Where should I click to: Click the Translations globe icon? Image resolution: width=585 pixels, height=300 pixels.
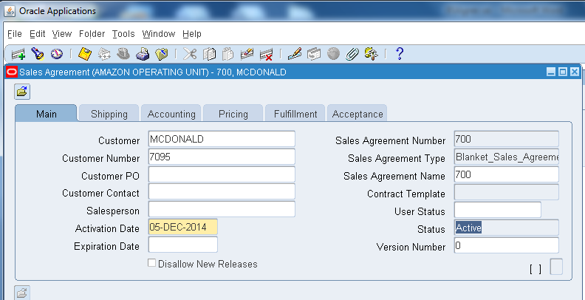[333, 54]
